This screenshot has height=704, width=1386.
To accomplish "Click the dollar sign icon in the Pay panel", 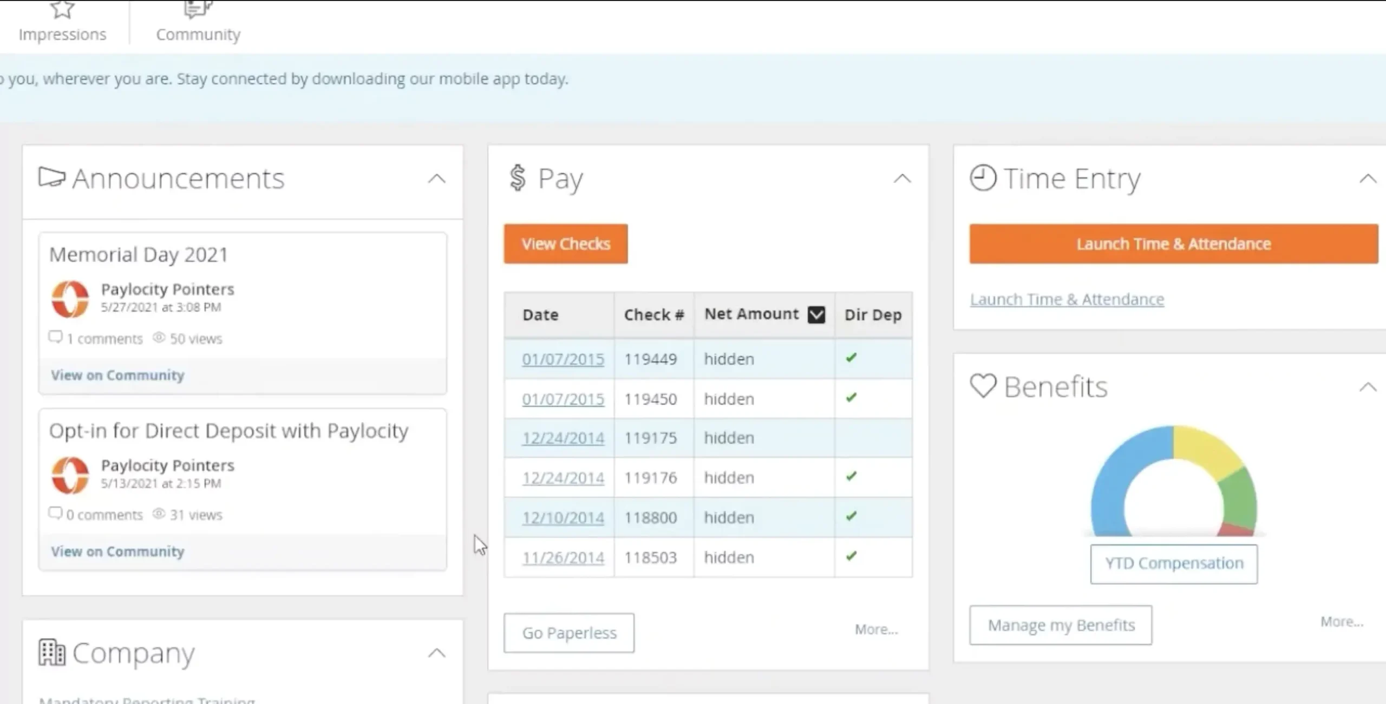I will (518, 179).
